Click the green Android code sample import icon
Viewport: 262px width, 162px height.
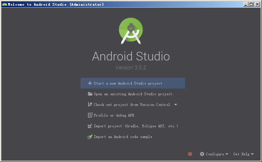point(90,137)
